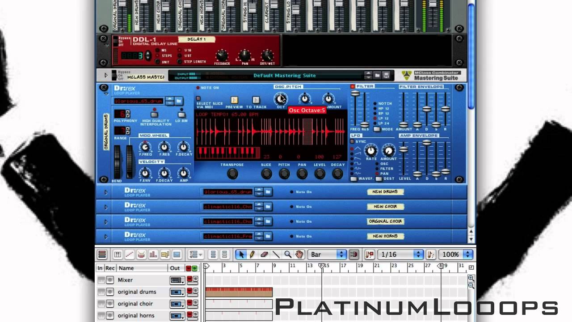Adjust the Filter Freq slider
The height and width of the screenshot is (322, 572).
(355, 93)
